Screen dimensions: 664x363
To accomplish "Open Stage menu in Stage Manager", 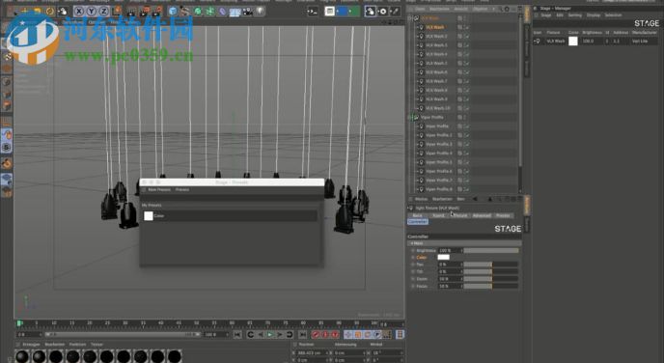I will (546, 14).
